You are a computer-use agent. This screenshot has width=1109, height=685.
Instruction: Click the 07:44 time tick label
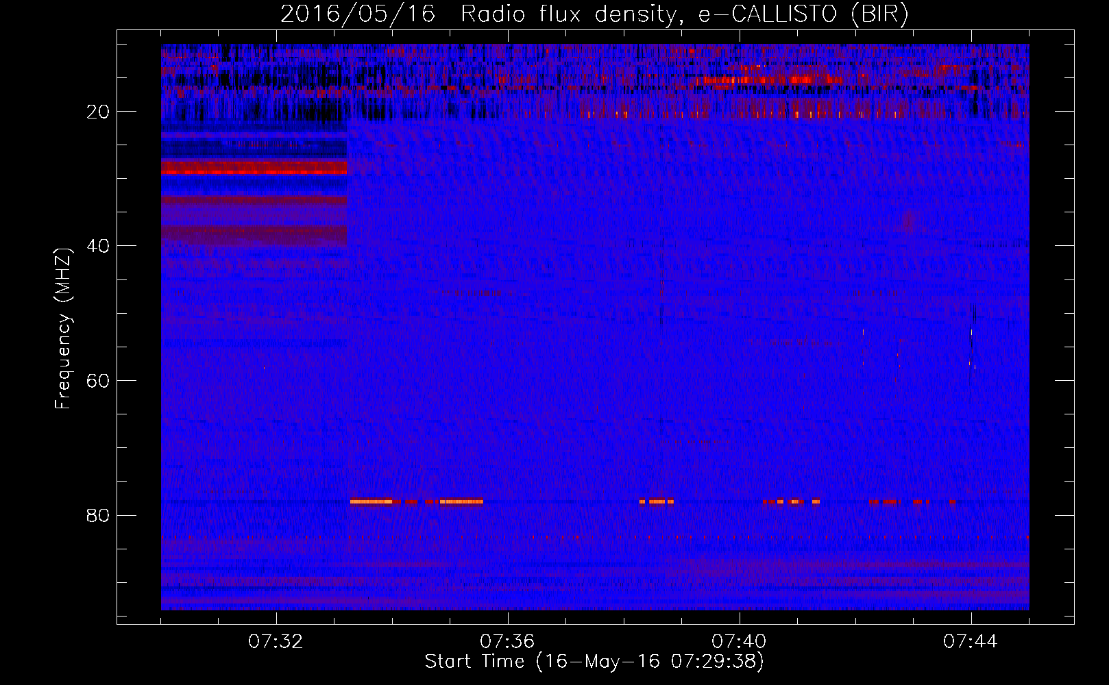tap(971, 642)
